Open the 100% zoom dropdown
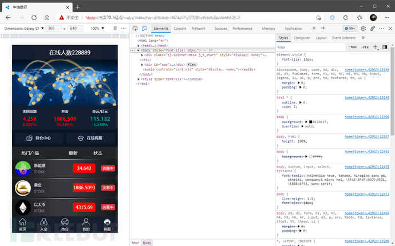 tap(97, 29)
